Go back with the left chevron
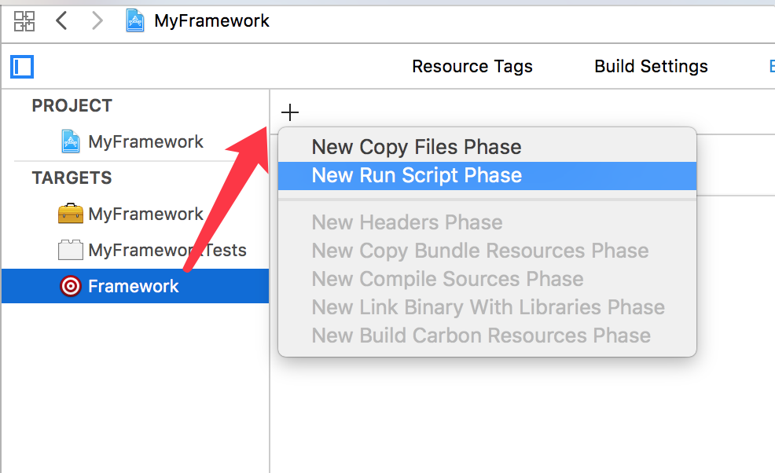Image resolution: width=775 pixels, height=473 pixels. click(62, 20)
